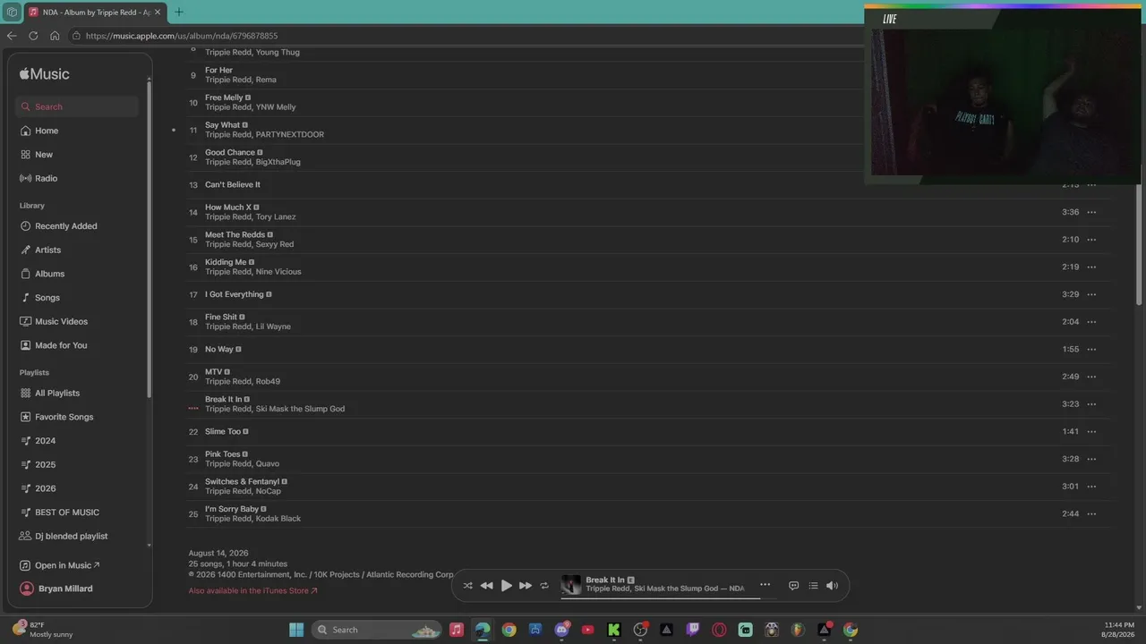Open Discord from the taskbar
This screenshot has width=1146, height=644.
click(561, 630)
